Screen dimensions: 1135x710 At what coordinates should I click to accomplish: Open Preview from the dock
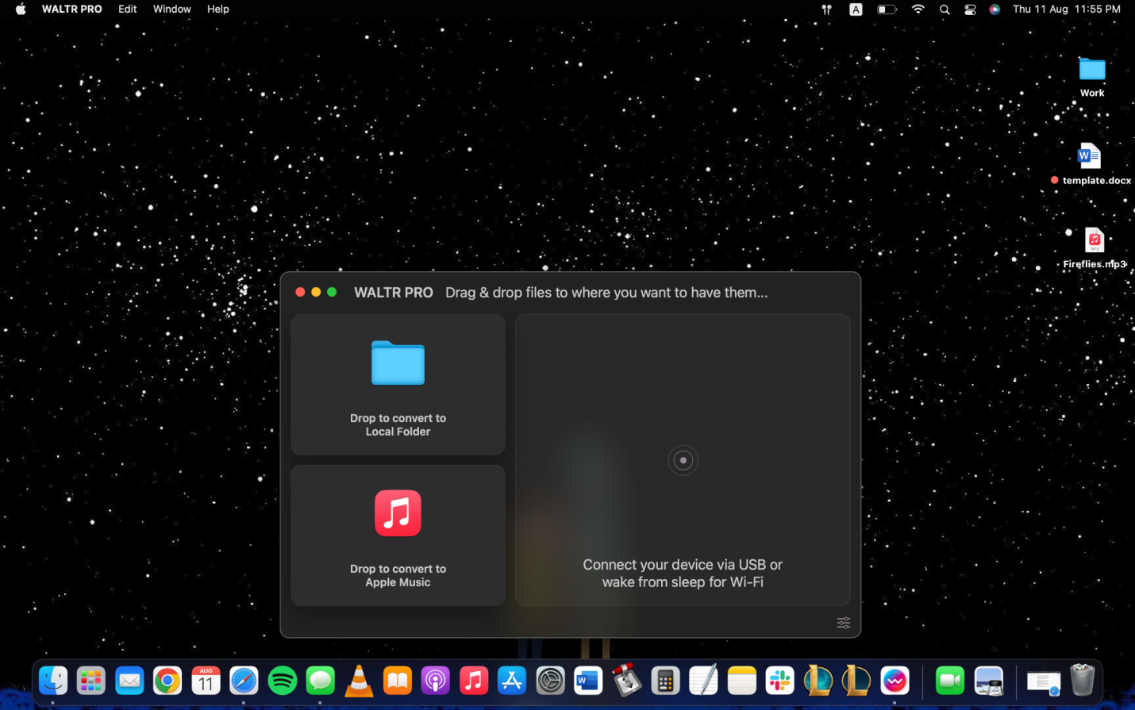[988, 681]
